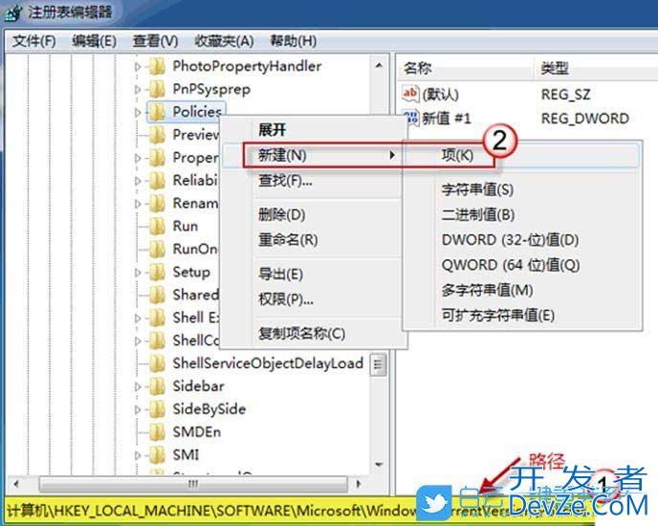This screenshot has height=526, width=658.
Task: Open the 编辑(E) menu
Action: tap(94, 41)
